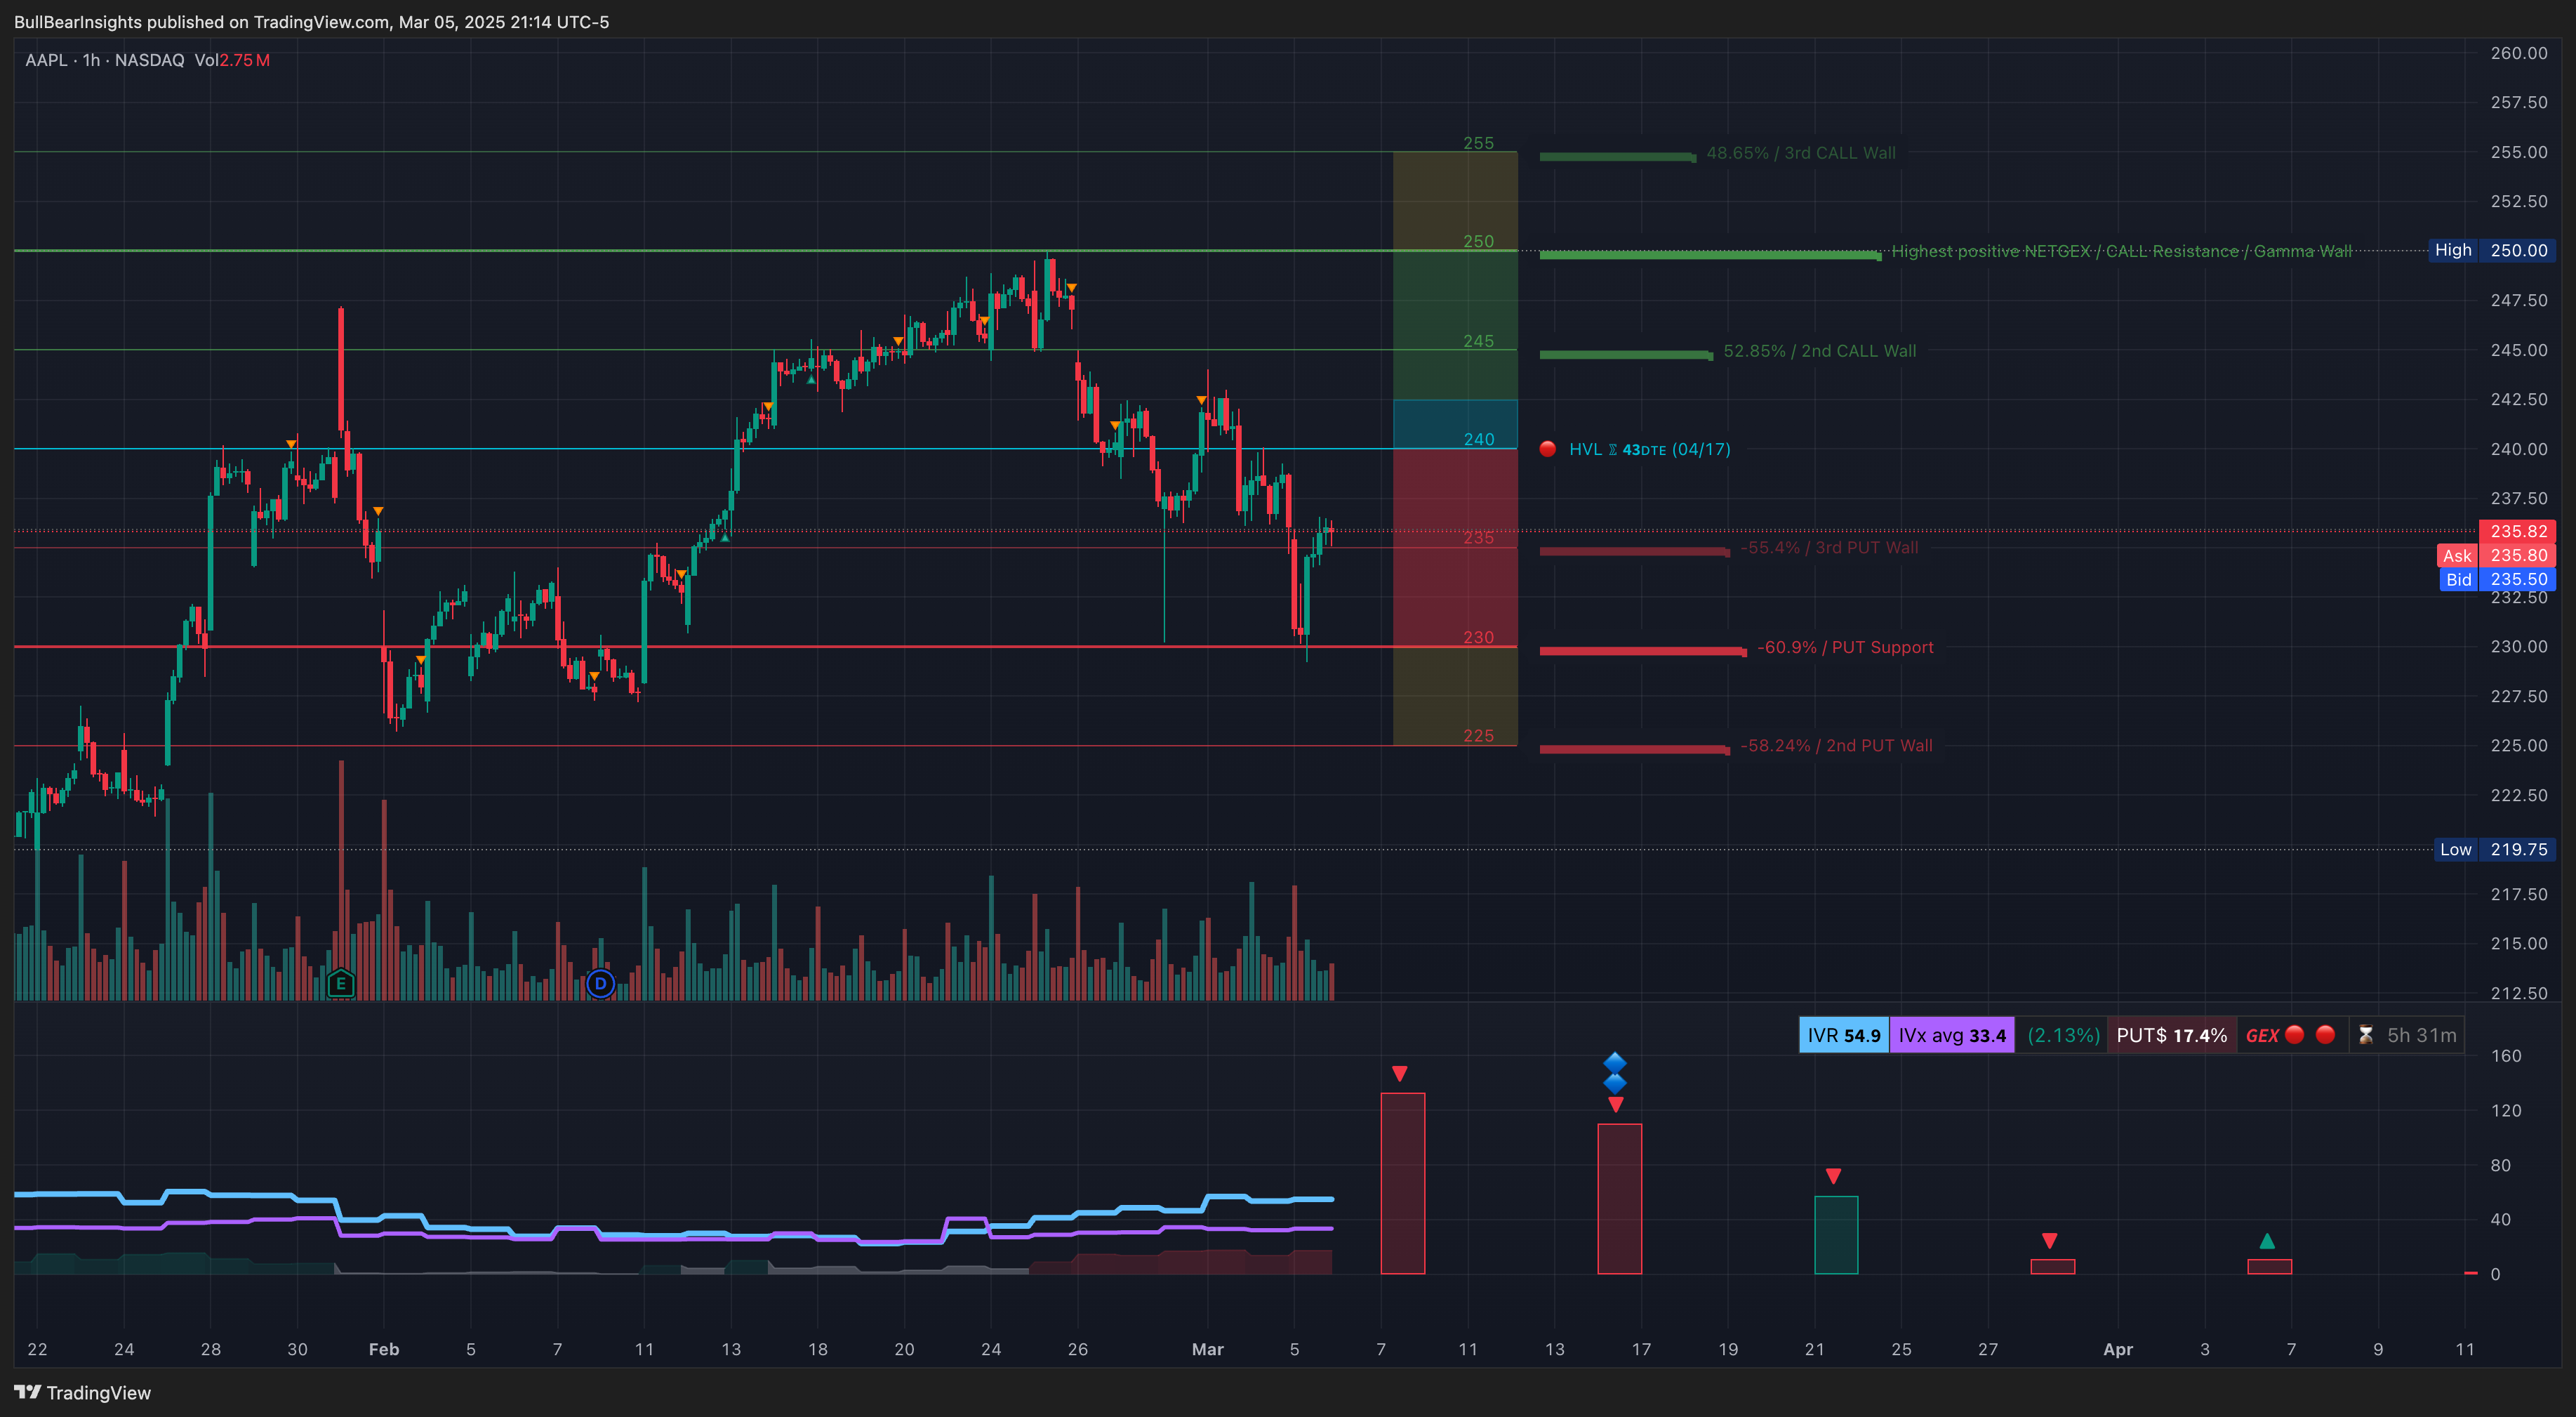Image resolution: width=2576 pixels, height=1417 pixels.
Task: Click the '-58.24% / 2nd PUT Wall' label
Action: (1836, 746)
